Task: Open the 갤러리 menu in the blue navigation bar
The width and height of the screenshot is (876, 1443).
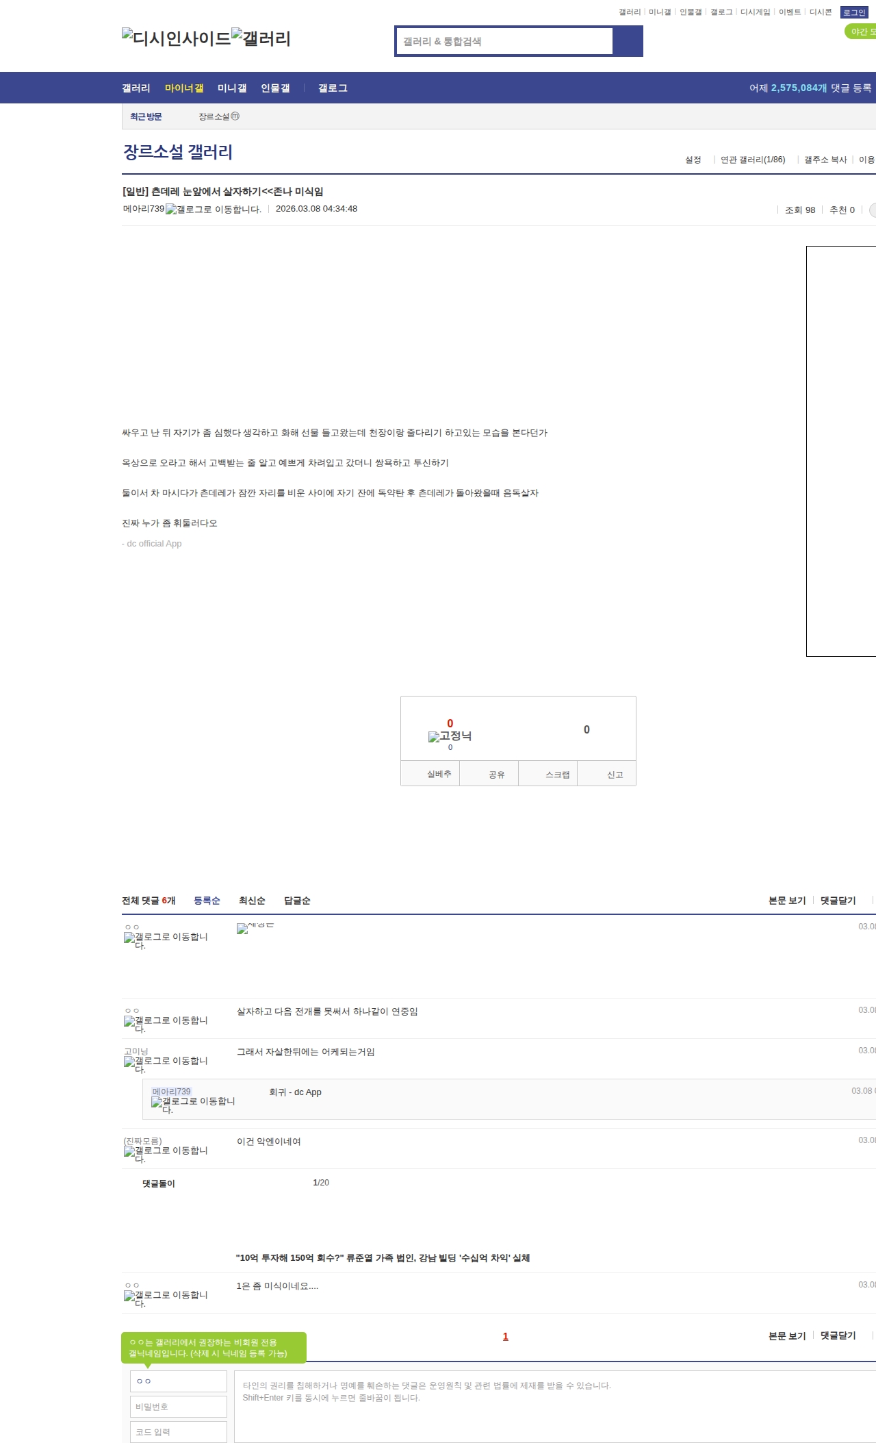Action: [x=136, y=88]
